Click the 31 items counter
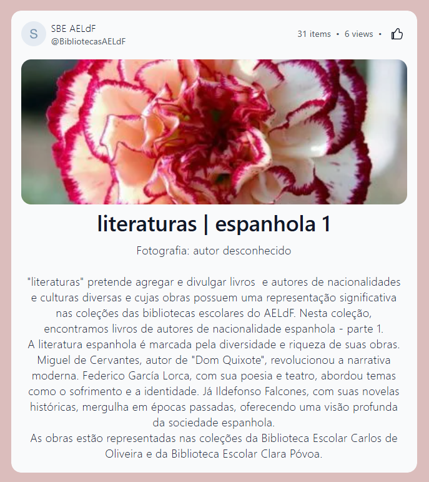The image size is (429, 482). (314, 34)
